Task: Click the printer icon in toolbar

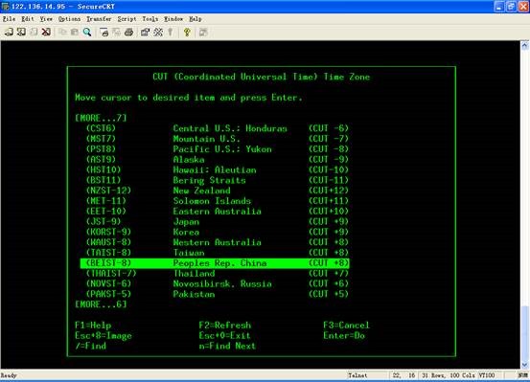Action: [128, 33]
